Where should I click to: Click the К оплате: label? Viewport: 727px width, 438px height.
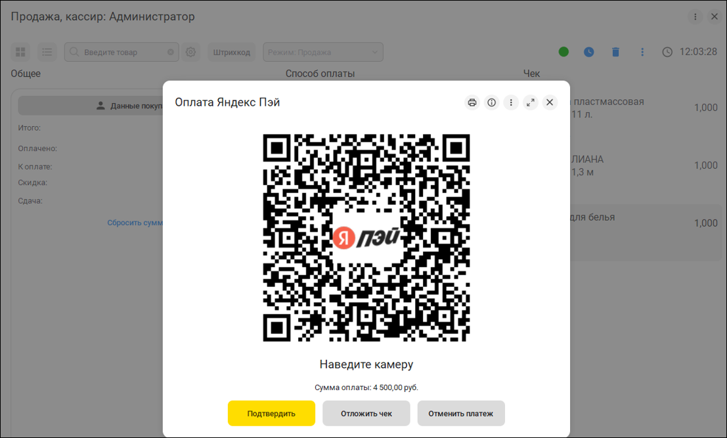pos(35,167)
